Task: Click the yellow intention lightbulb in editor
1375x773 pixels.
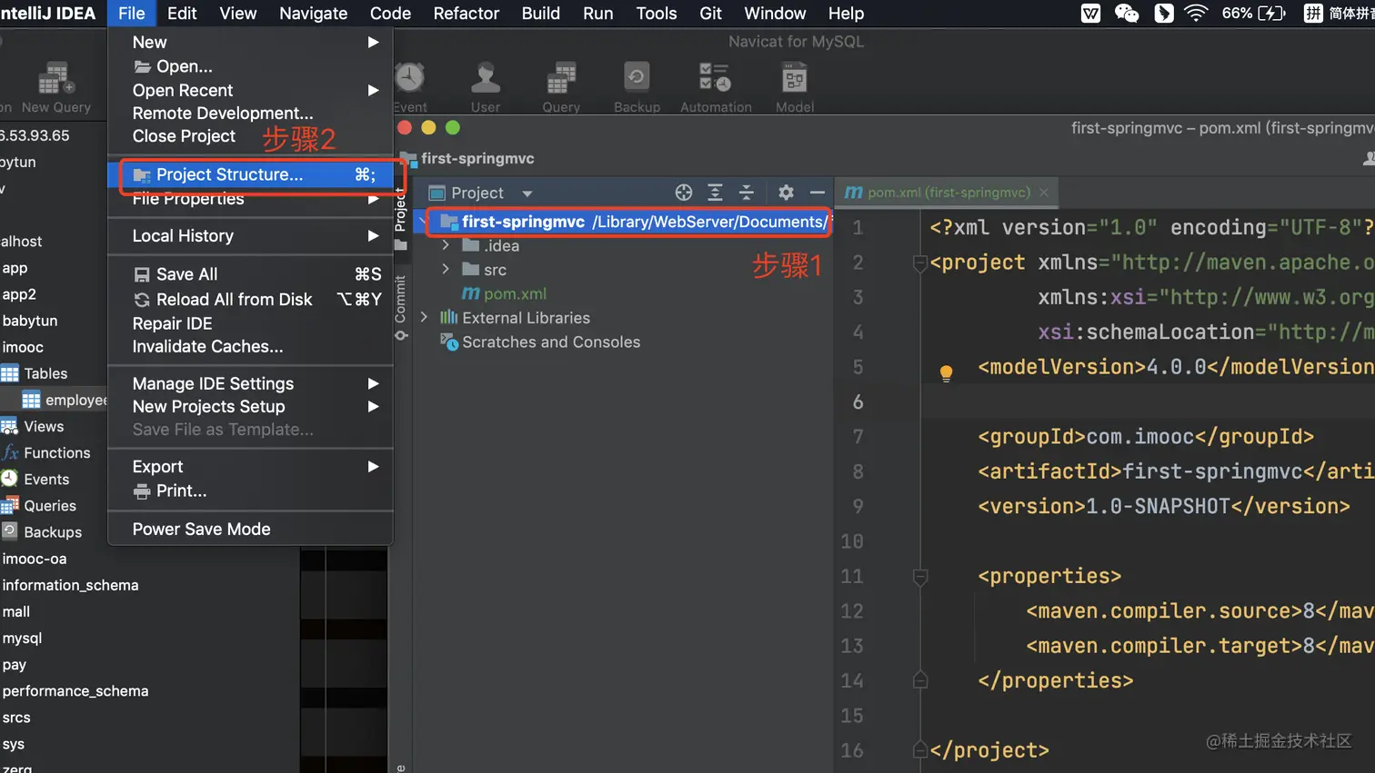Action: (x=946, y=372)
